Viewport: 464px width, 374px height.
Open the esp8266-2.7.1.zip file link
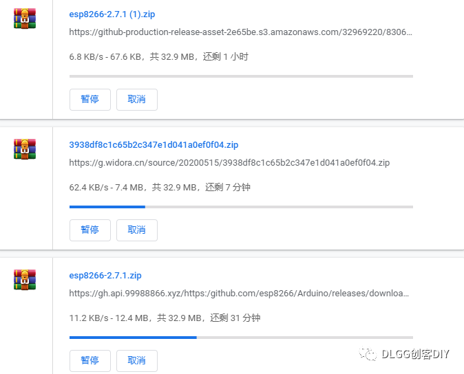105,275
